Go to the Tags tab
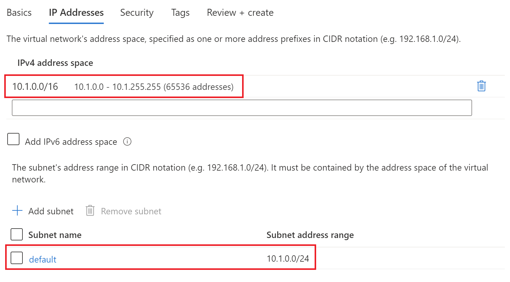Image resolution: width=510 pixels, height=282 pixels. pyautogui.click(x=180, y=12)
